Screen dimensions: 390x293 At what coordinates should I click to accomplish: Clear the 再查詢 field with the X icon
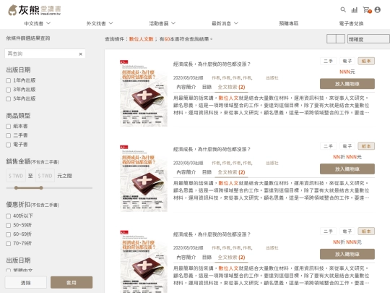click(x=81, y=54)
